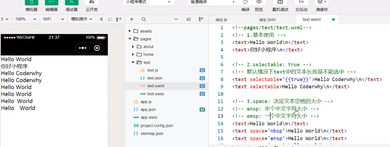Click code line 16 with space='ensp'

[289, 138]
